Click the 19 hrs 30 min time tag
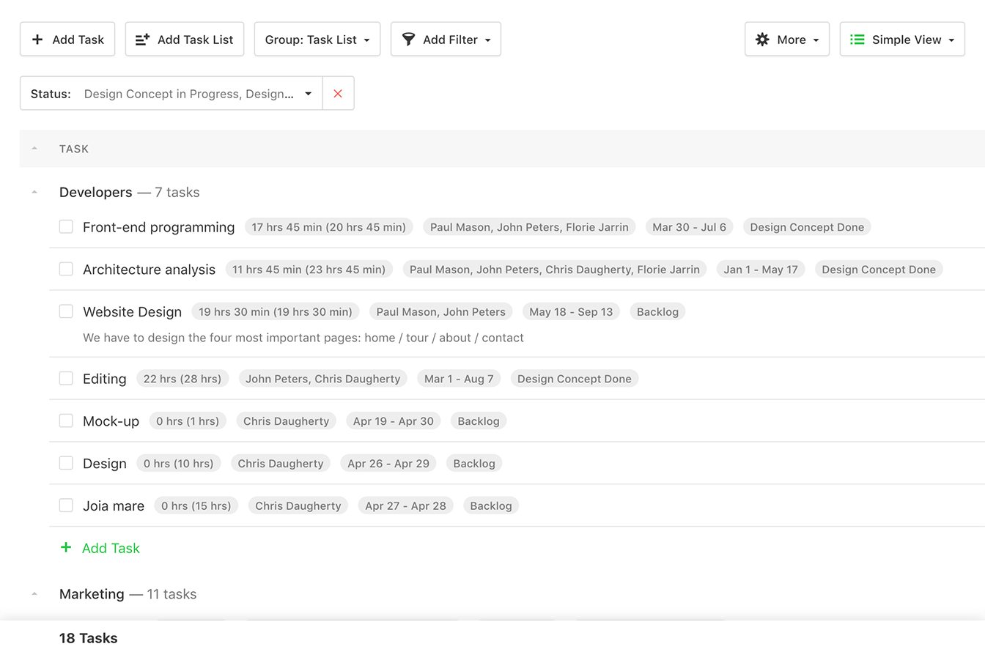 click(x=276, y=312)
